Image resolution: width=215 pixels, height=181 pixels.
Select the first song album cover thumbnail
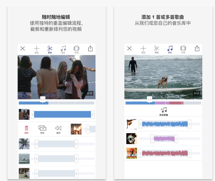[132, 124]
